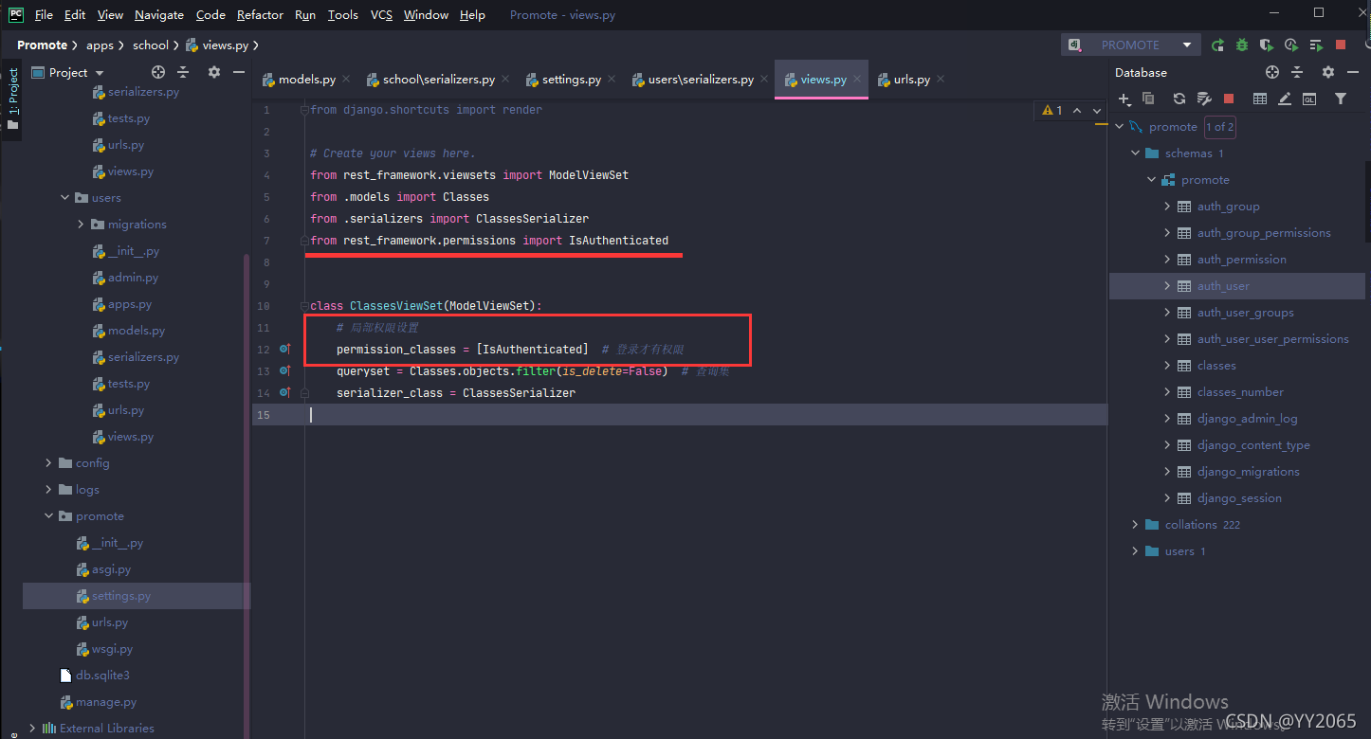Click override gutter marker on line 12
Screen dimensions: 1371x739
[x=285, y=350]
